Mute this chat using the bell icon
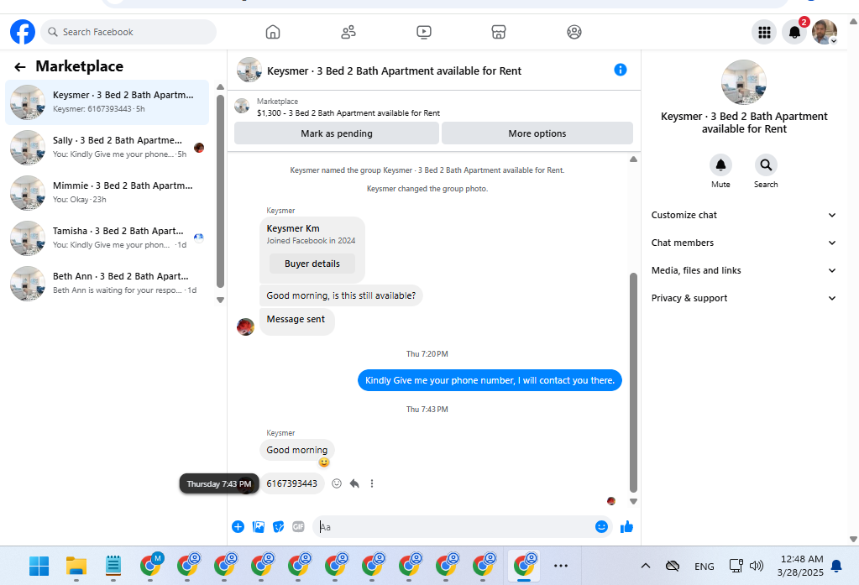This screenshot has height=585, width=859. (721, 165)
